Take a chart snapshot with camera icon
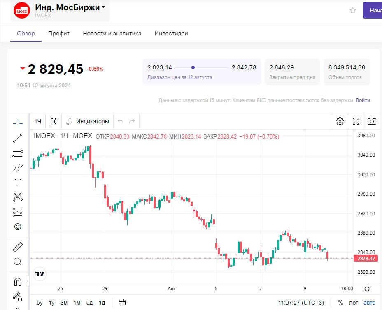Viewport: 382px width, 310px height. [372, 121]
